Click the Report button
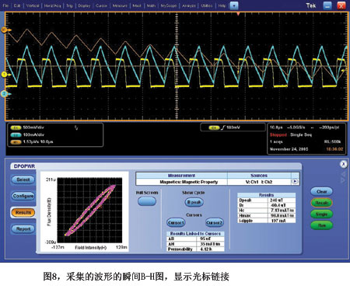 (23, 229)
